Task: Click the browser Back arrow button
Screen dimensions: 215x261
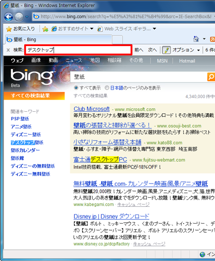Action: 9,17
